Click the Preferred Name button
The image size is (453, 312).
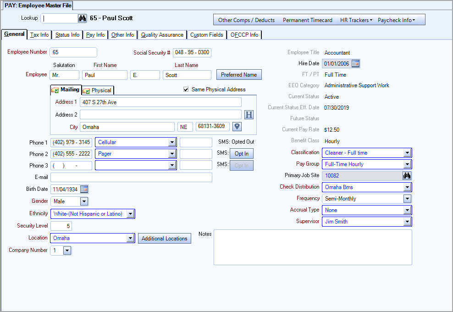[239, 74]
